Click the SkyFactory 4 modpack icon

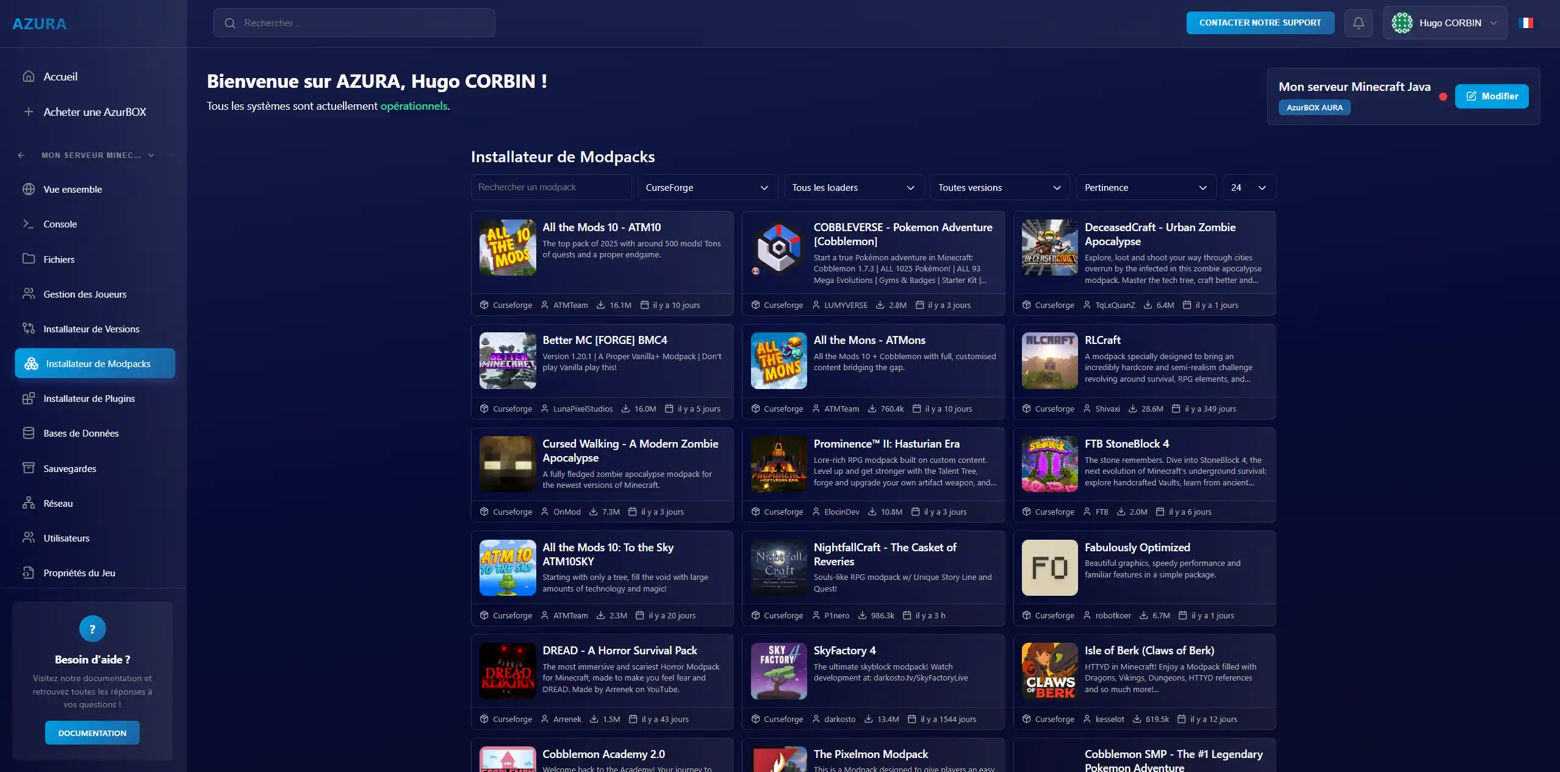pyautogui.click(x=778, y=671)
